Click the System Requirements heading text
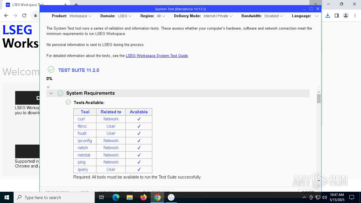This screenshot has height=203, width=361. 91,93
